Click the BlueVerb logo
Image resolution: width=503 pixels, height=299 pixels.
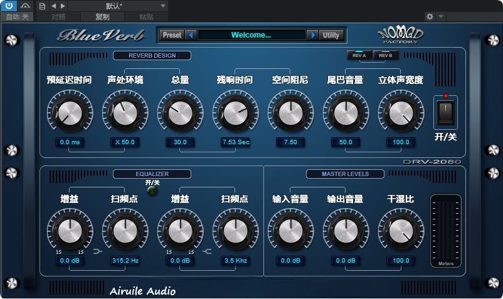tap(101, 35)
